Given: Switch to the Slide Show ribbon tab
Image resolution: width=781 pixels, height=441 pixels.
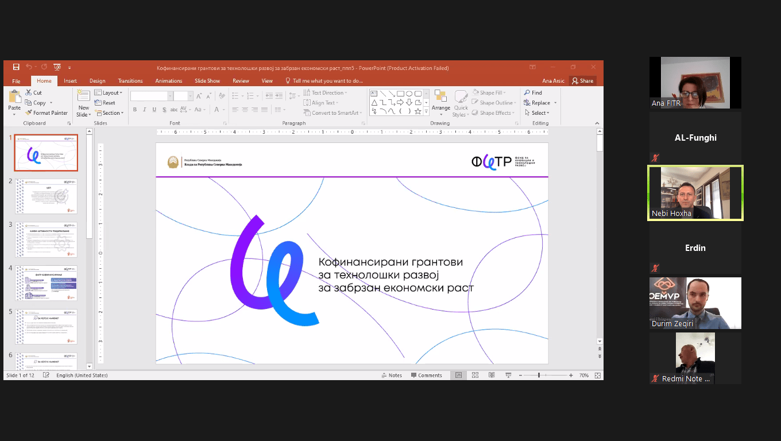Looking at the screenshot, I should point(207,81).
